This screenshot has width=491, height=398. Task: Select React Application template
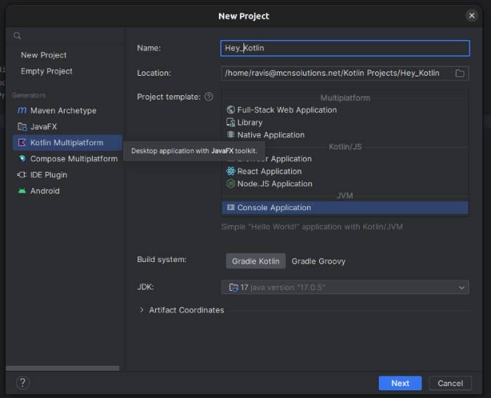click(345, 171)
